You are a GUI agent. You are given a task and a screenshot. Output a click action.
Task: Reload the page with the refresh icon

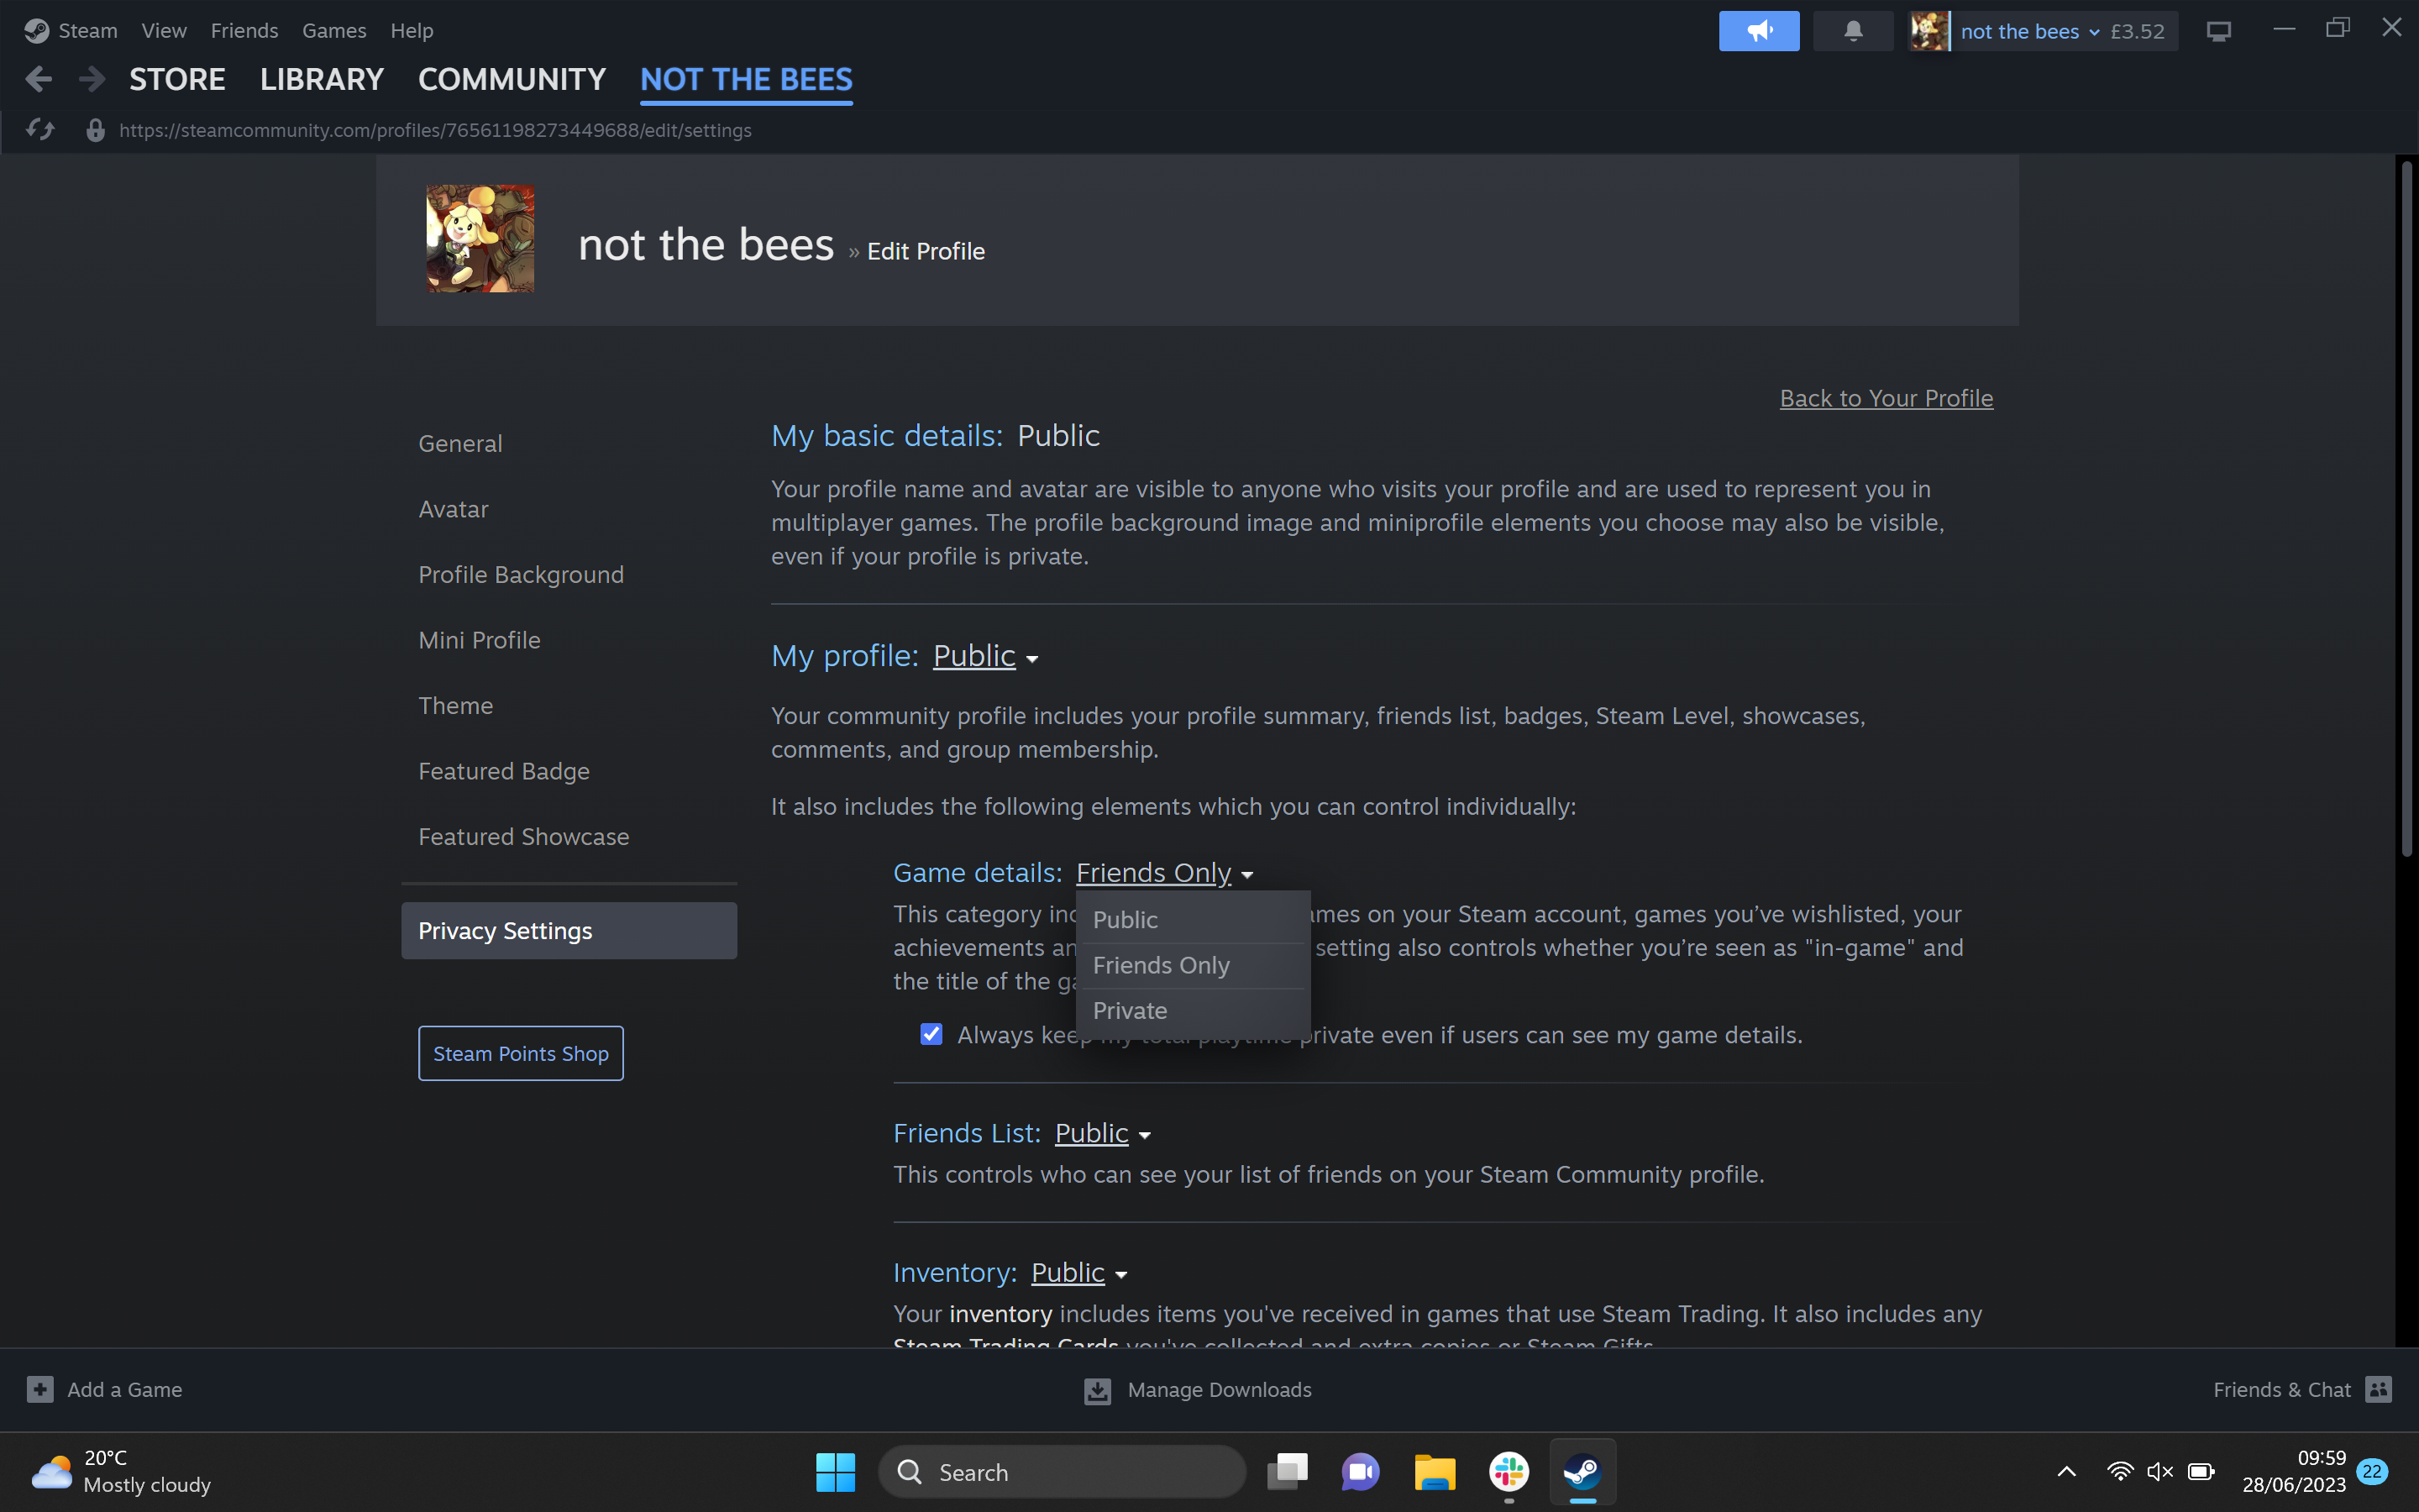click(x=40, y=130)
